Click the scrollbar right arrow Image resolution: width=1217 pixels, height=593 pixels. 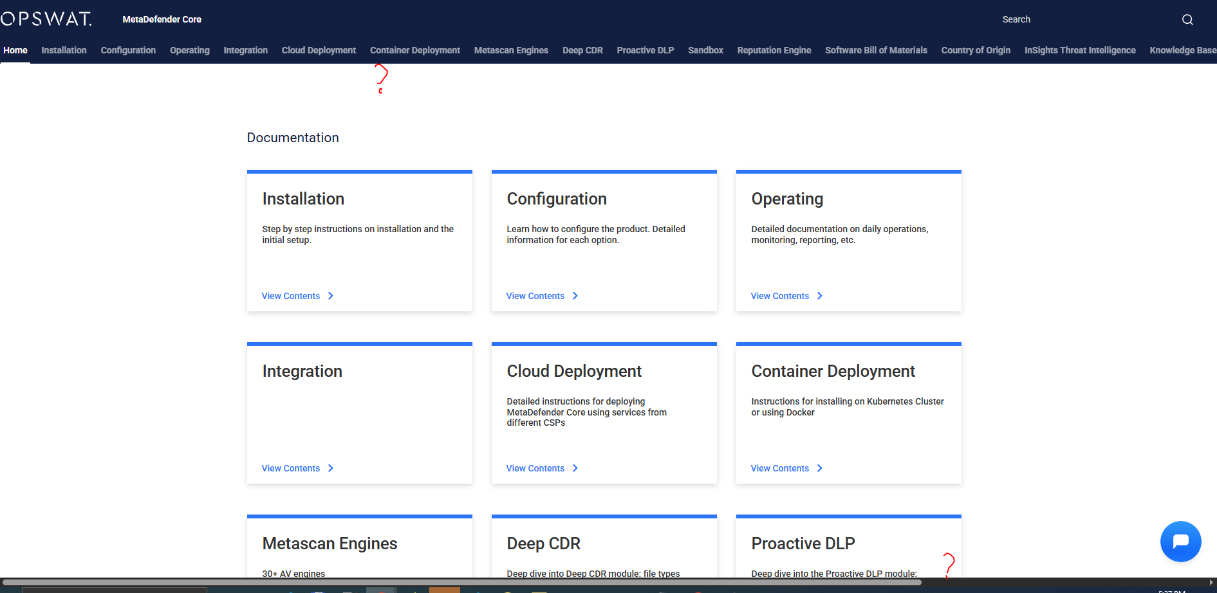point(1211,583)
